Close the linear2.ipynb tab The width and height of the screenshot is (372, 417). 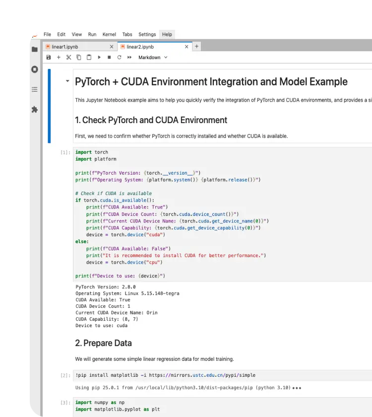point(186,47)
